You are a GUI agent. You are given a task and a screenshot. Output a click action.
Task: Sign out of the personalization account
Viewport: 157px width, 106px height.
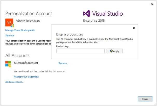[10, 35]
